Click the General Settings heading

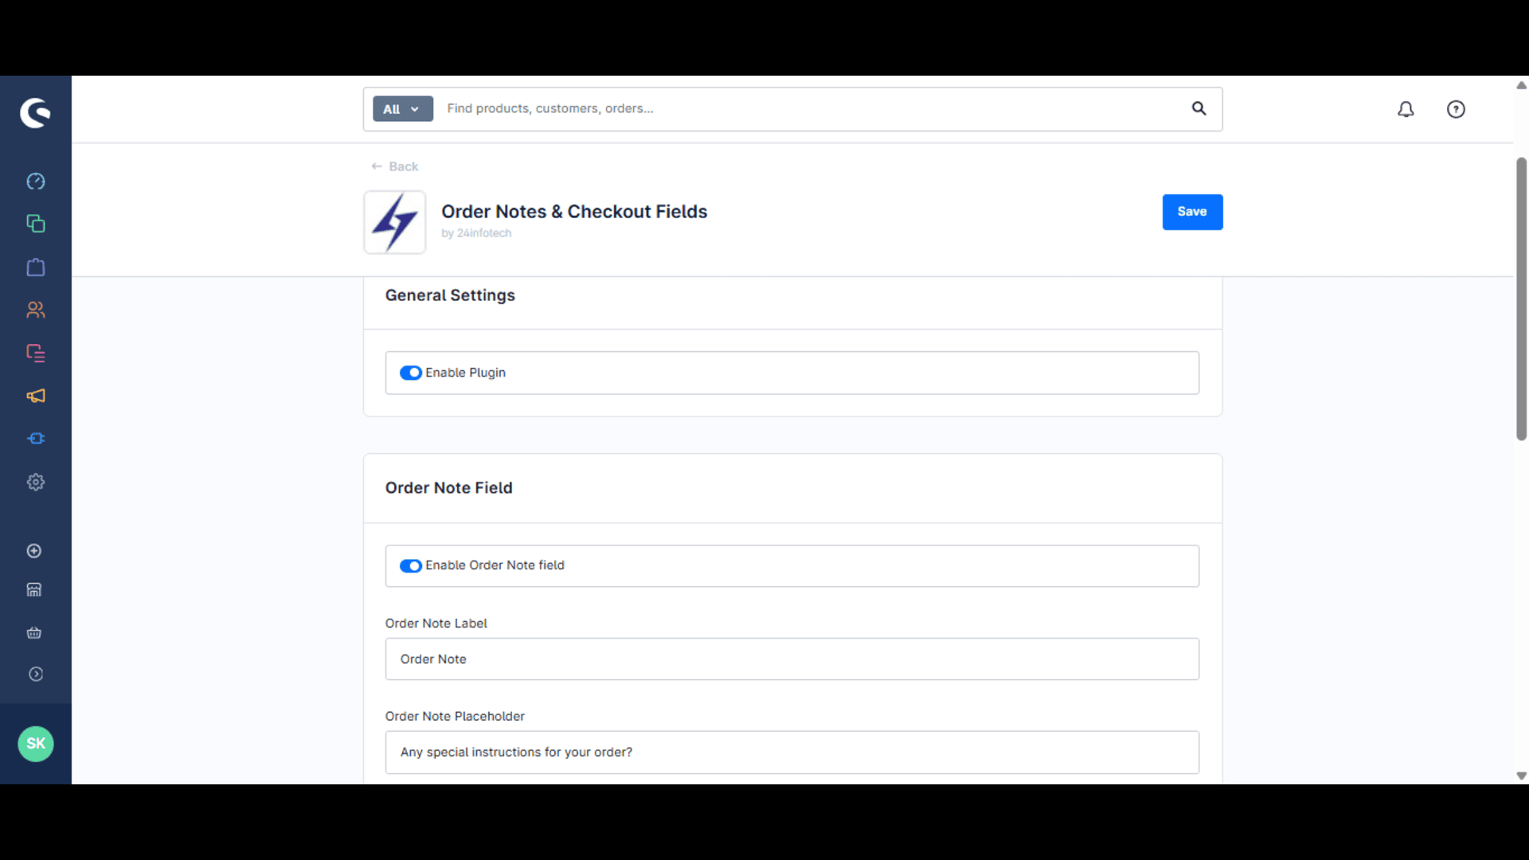click(450, 295)
